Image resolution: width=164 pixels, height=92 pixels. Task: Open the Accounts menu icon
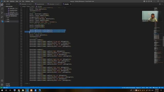(2, 80)
